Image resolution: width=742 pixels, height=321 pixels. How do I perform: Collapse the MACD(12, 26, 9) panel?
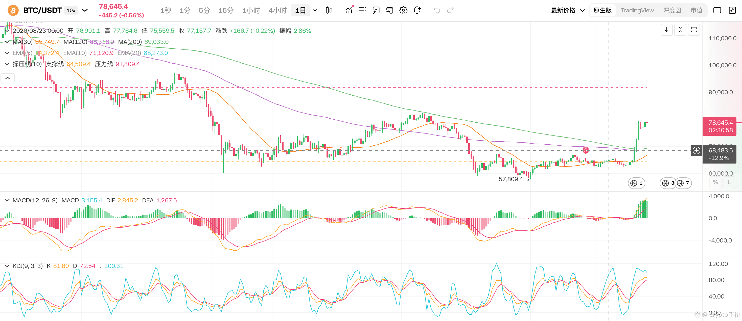pos(7,200)
